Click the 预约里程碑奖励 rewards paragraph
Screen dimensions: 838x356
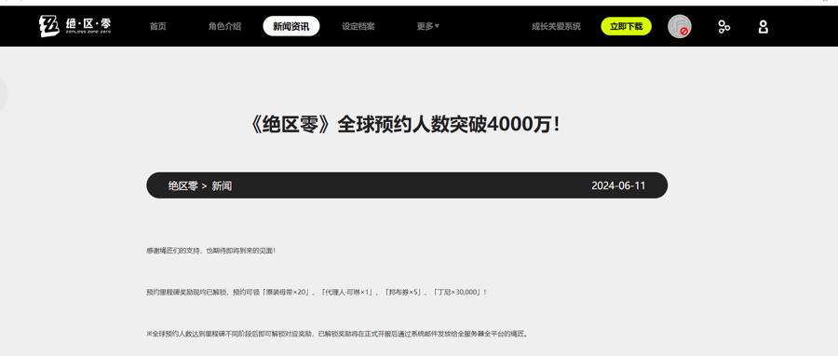pyautogui.click(x=317, y=293)
